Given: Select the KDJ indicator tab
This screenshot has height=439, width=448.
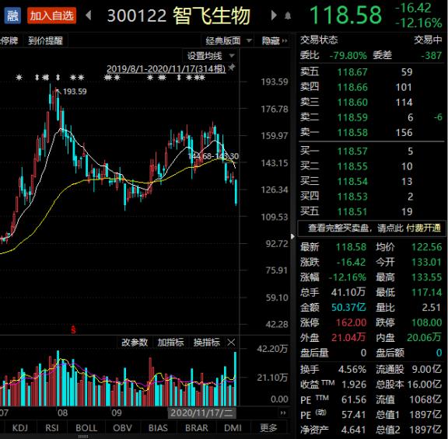Looking at the screenshot, I should [x=19, y=428].
